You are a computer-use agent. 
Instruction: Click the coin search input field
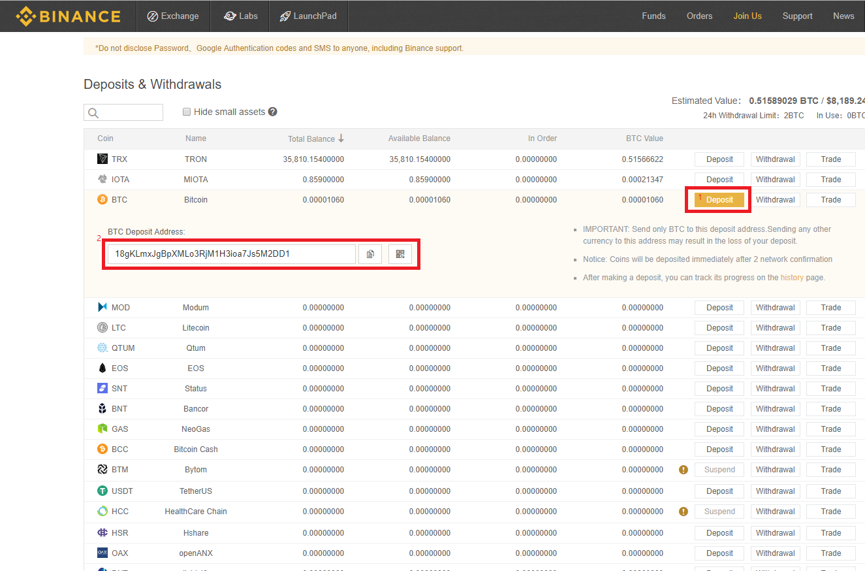(x=130, y=112)
